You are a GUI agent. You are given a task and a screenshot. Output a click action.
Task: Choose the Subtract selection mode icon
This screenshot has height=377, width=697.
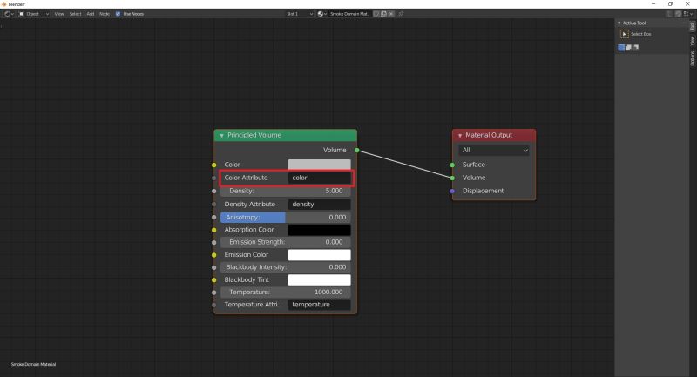point(636,48)
